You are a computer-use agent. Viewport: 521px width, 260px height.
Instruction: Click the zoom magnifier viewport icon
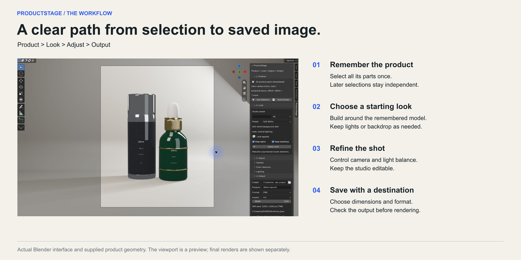click(x=244, y=82)
